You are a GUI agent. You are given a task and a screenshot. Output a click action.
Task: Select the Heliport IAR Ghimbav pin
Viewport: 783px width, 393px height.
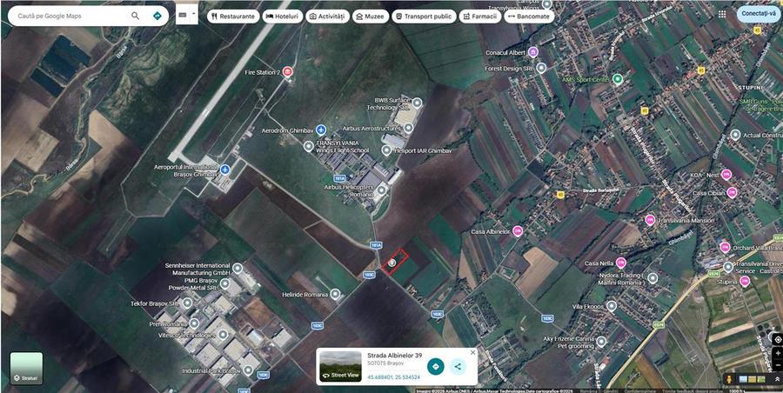coord(386,150)
